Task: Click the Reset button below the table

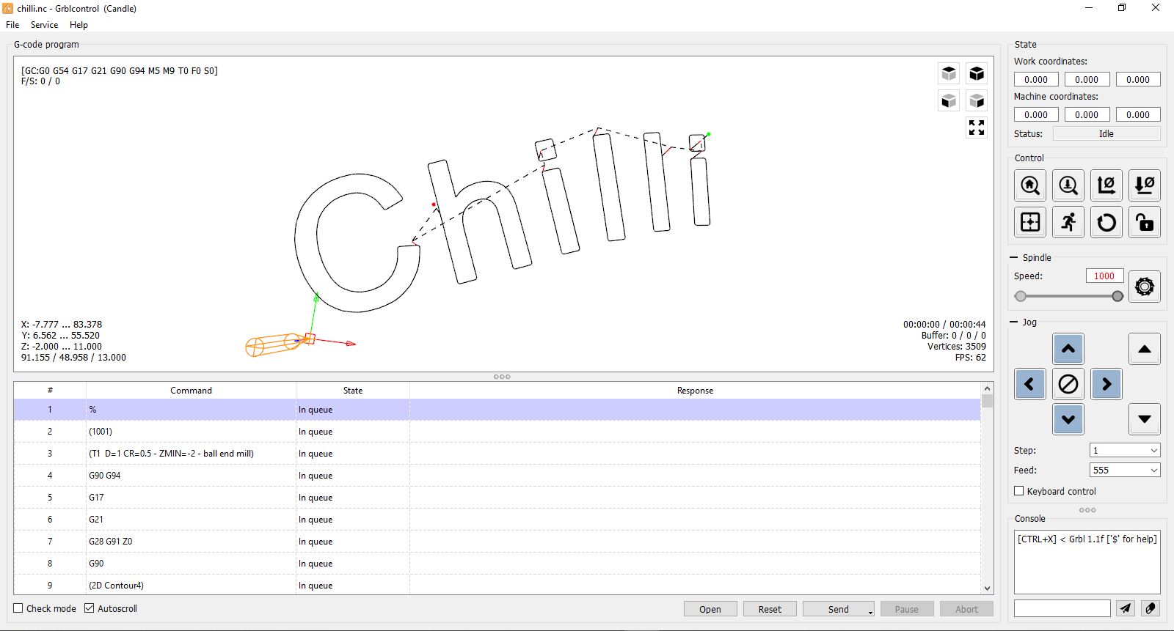Action: [770, 609]
